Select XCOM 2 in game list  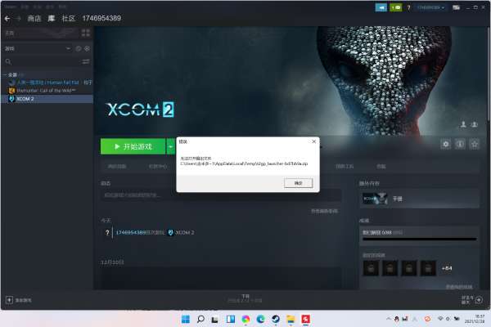(47, 99)
